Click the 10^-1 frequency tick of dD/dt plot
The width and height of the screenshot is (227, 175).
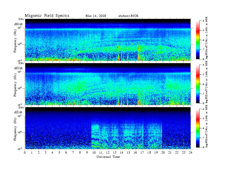tap(19, 104)
